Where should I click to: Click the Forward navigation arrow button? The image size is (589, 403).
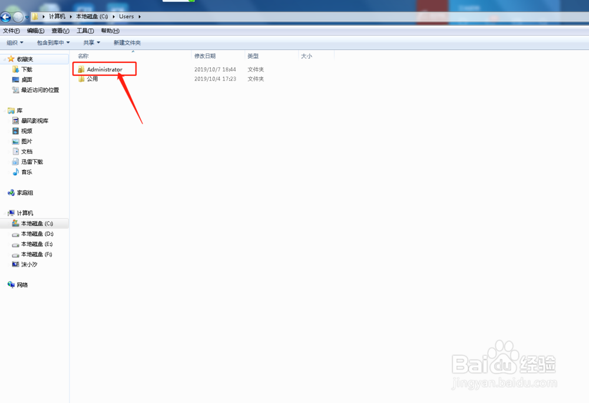[18, 16]
